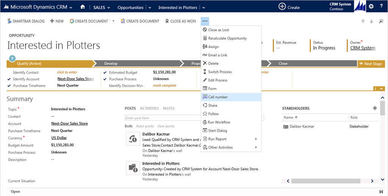Select the Develop process stage
This screenshot has width=388, height=196.
pyautogui.click(x=138, y=63)
